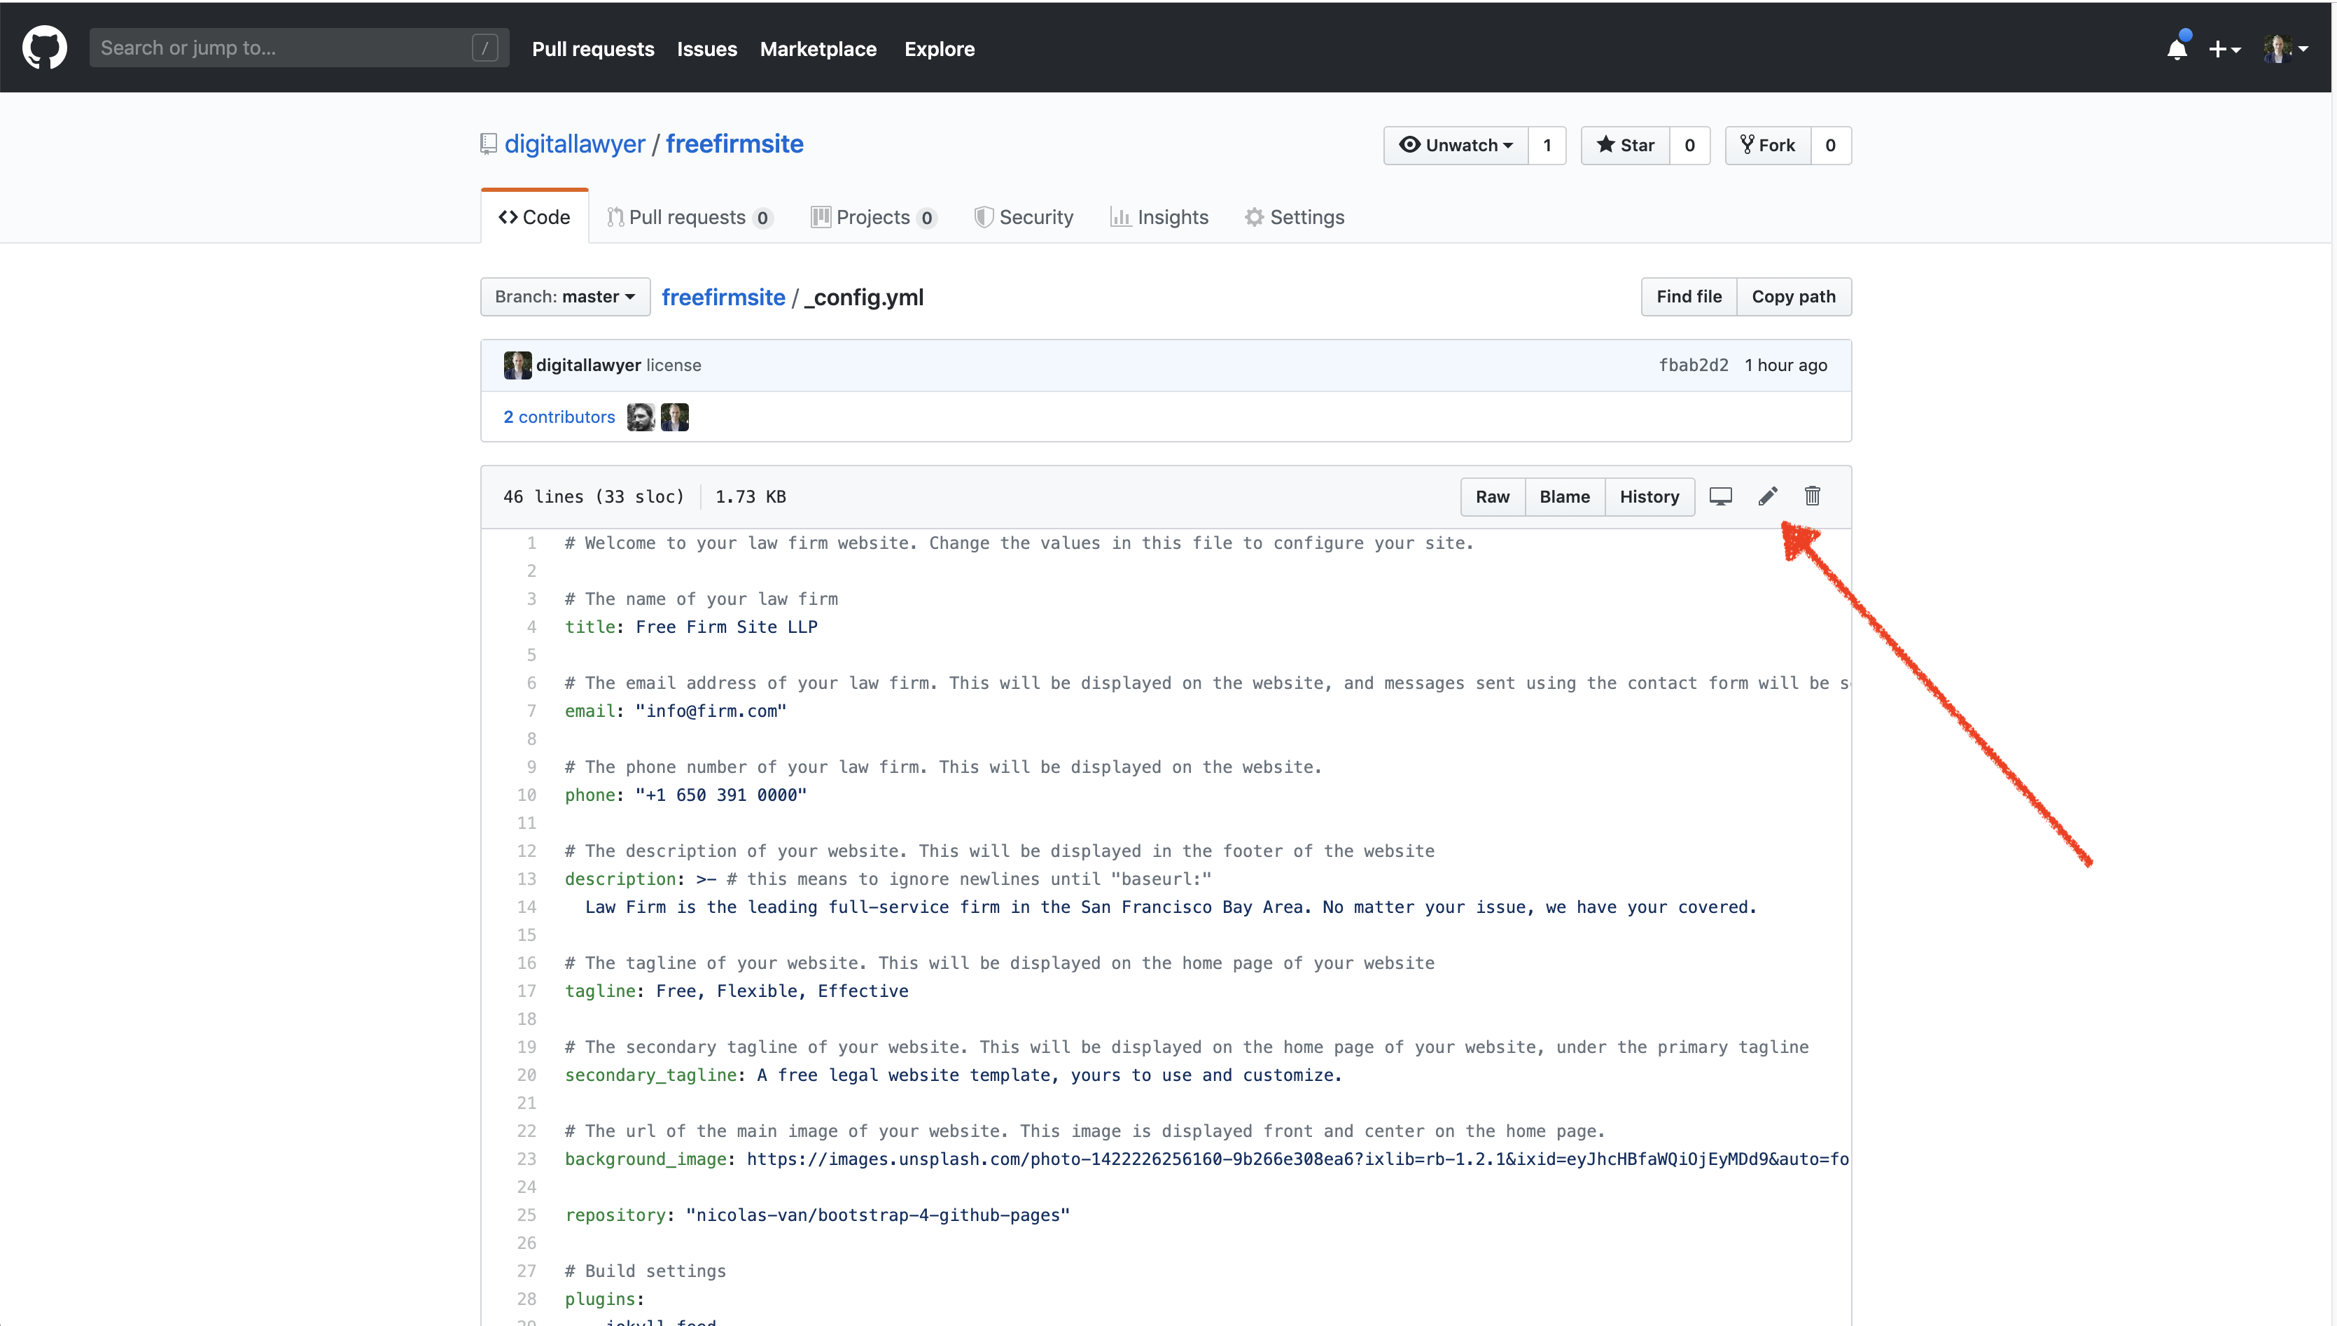Image resolution: width=2337 pixels, height=1326 pixels.
Task: Focus the Search or jump to field
Action: (282, 48)
